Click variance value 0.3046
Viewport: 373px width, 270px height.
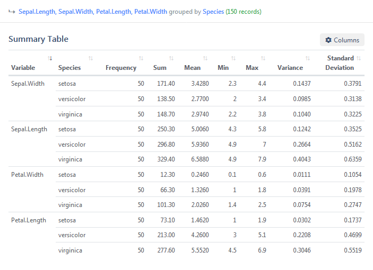point(301,250)
